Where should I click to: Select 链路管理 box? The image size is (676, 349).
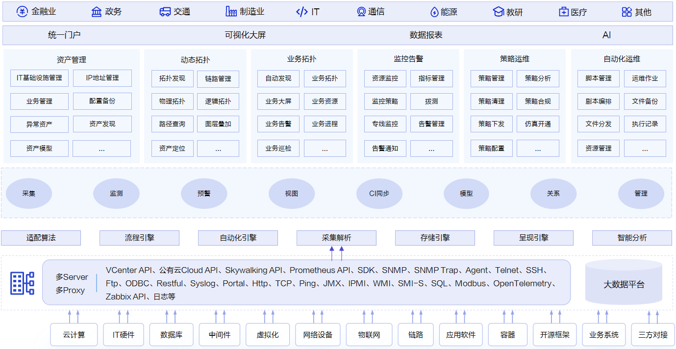218,78
